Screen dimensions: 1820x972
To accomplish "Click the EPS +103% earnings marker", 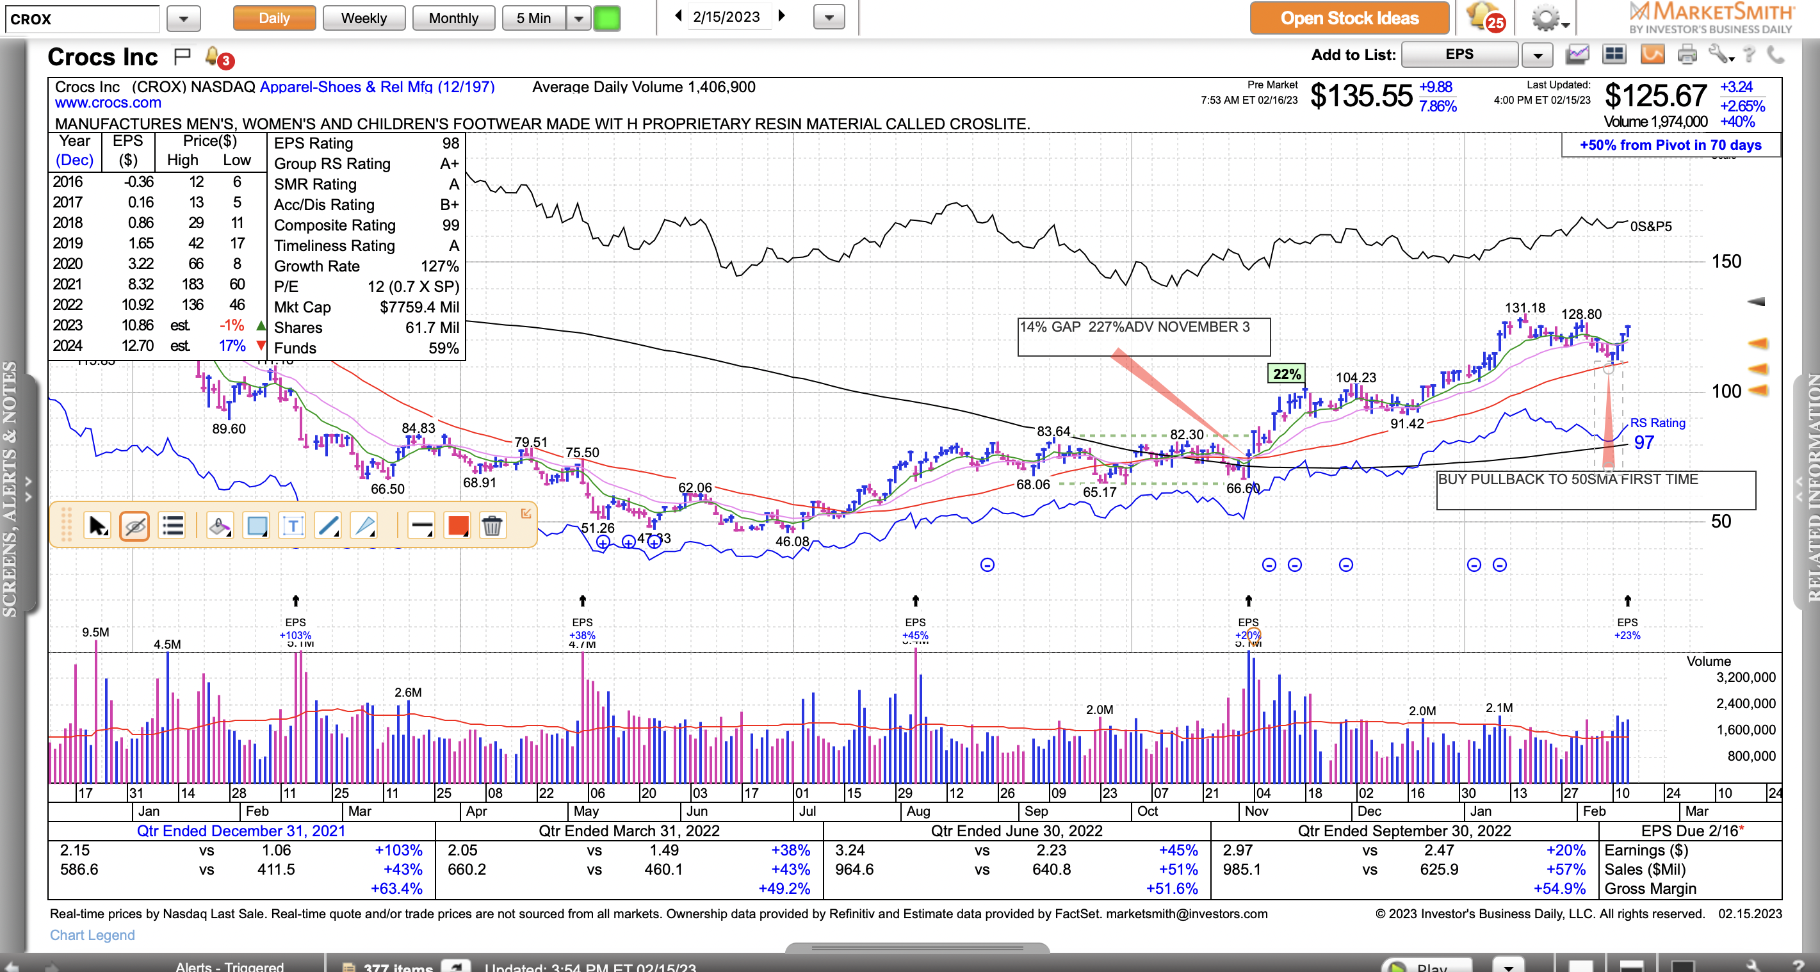I will coord(295,628).
